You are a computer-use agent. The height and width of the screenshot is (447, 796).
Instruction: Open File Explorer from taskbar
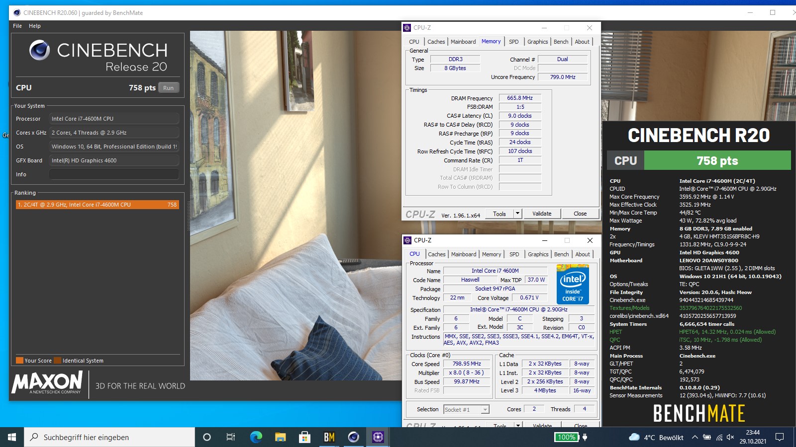(x=280, y=437)
